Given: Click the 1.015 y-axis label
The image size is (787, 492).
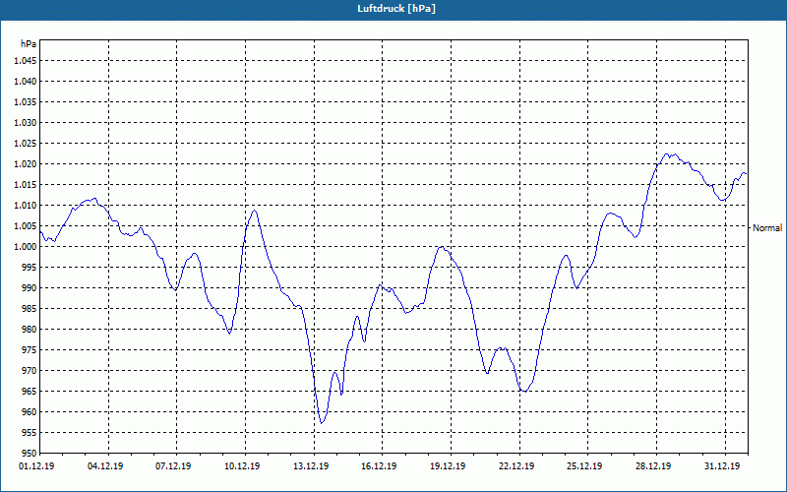Looking at the screenshot, I should click(25, 185).
